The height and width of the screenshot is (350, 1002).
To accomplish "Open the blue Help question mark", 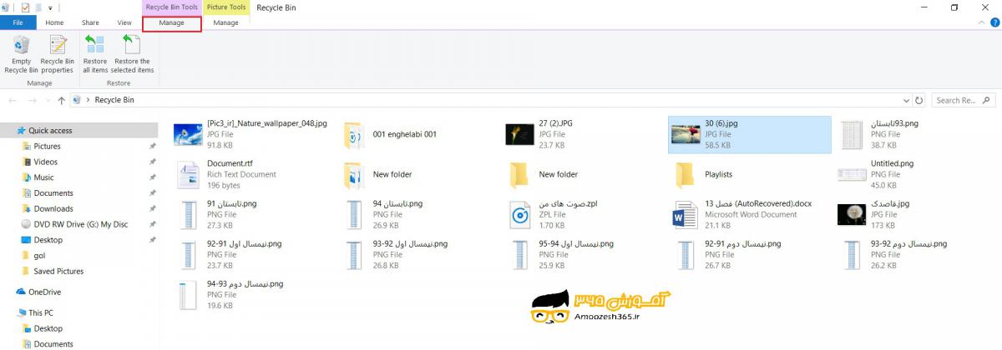I will point(994,22).
